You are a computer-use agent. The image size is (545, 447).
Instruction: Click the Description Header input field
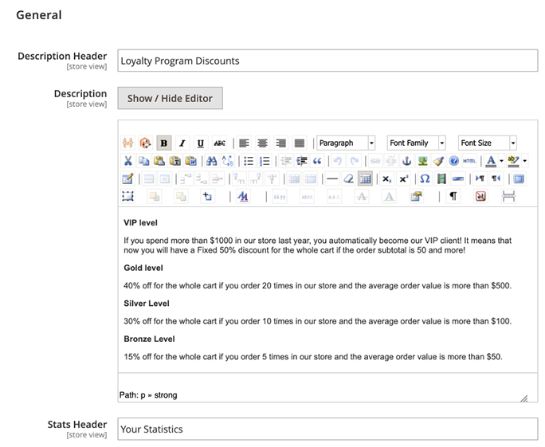327,61
